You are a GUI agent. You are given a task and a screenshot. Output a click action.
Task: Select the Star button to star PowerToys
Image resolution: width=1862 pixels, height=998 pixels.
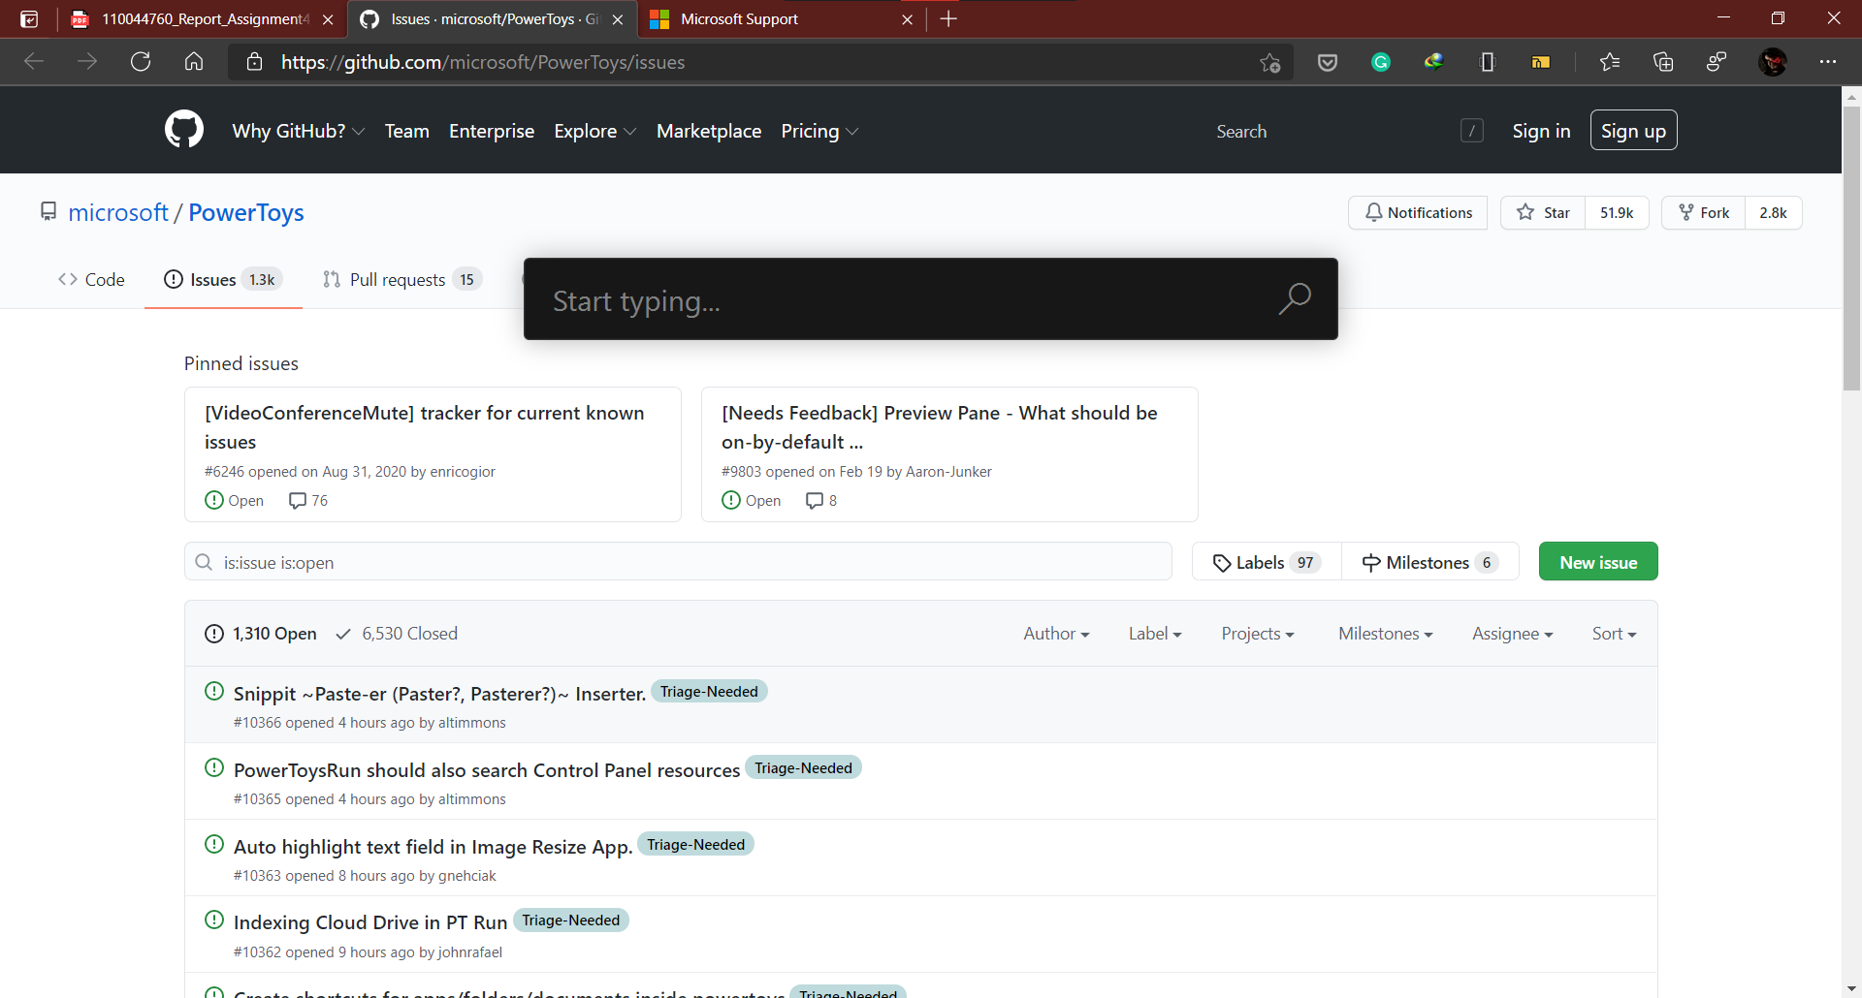1543,212
